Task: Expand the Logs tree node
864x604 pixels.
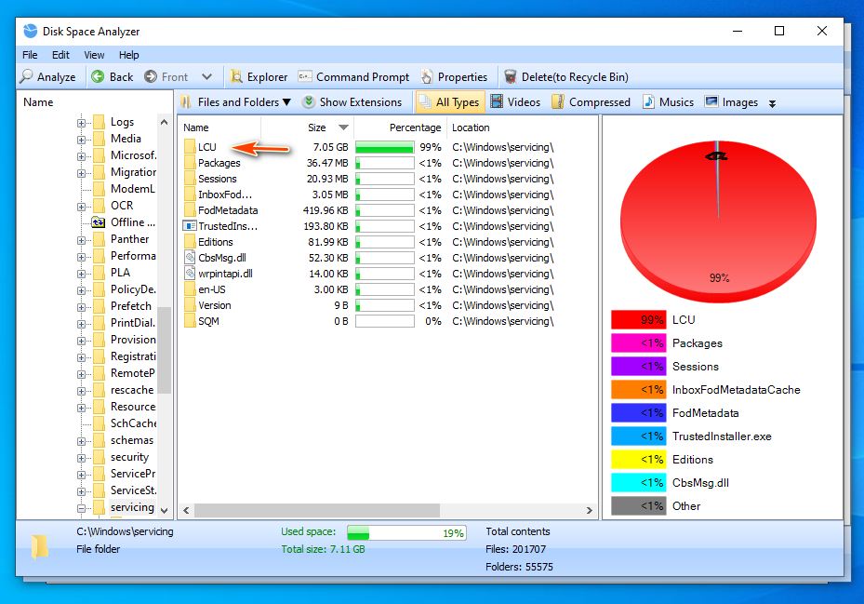Action: (81, 123)
